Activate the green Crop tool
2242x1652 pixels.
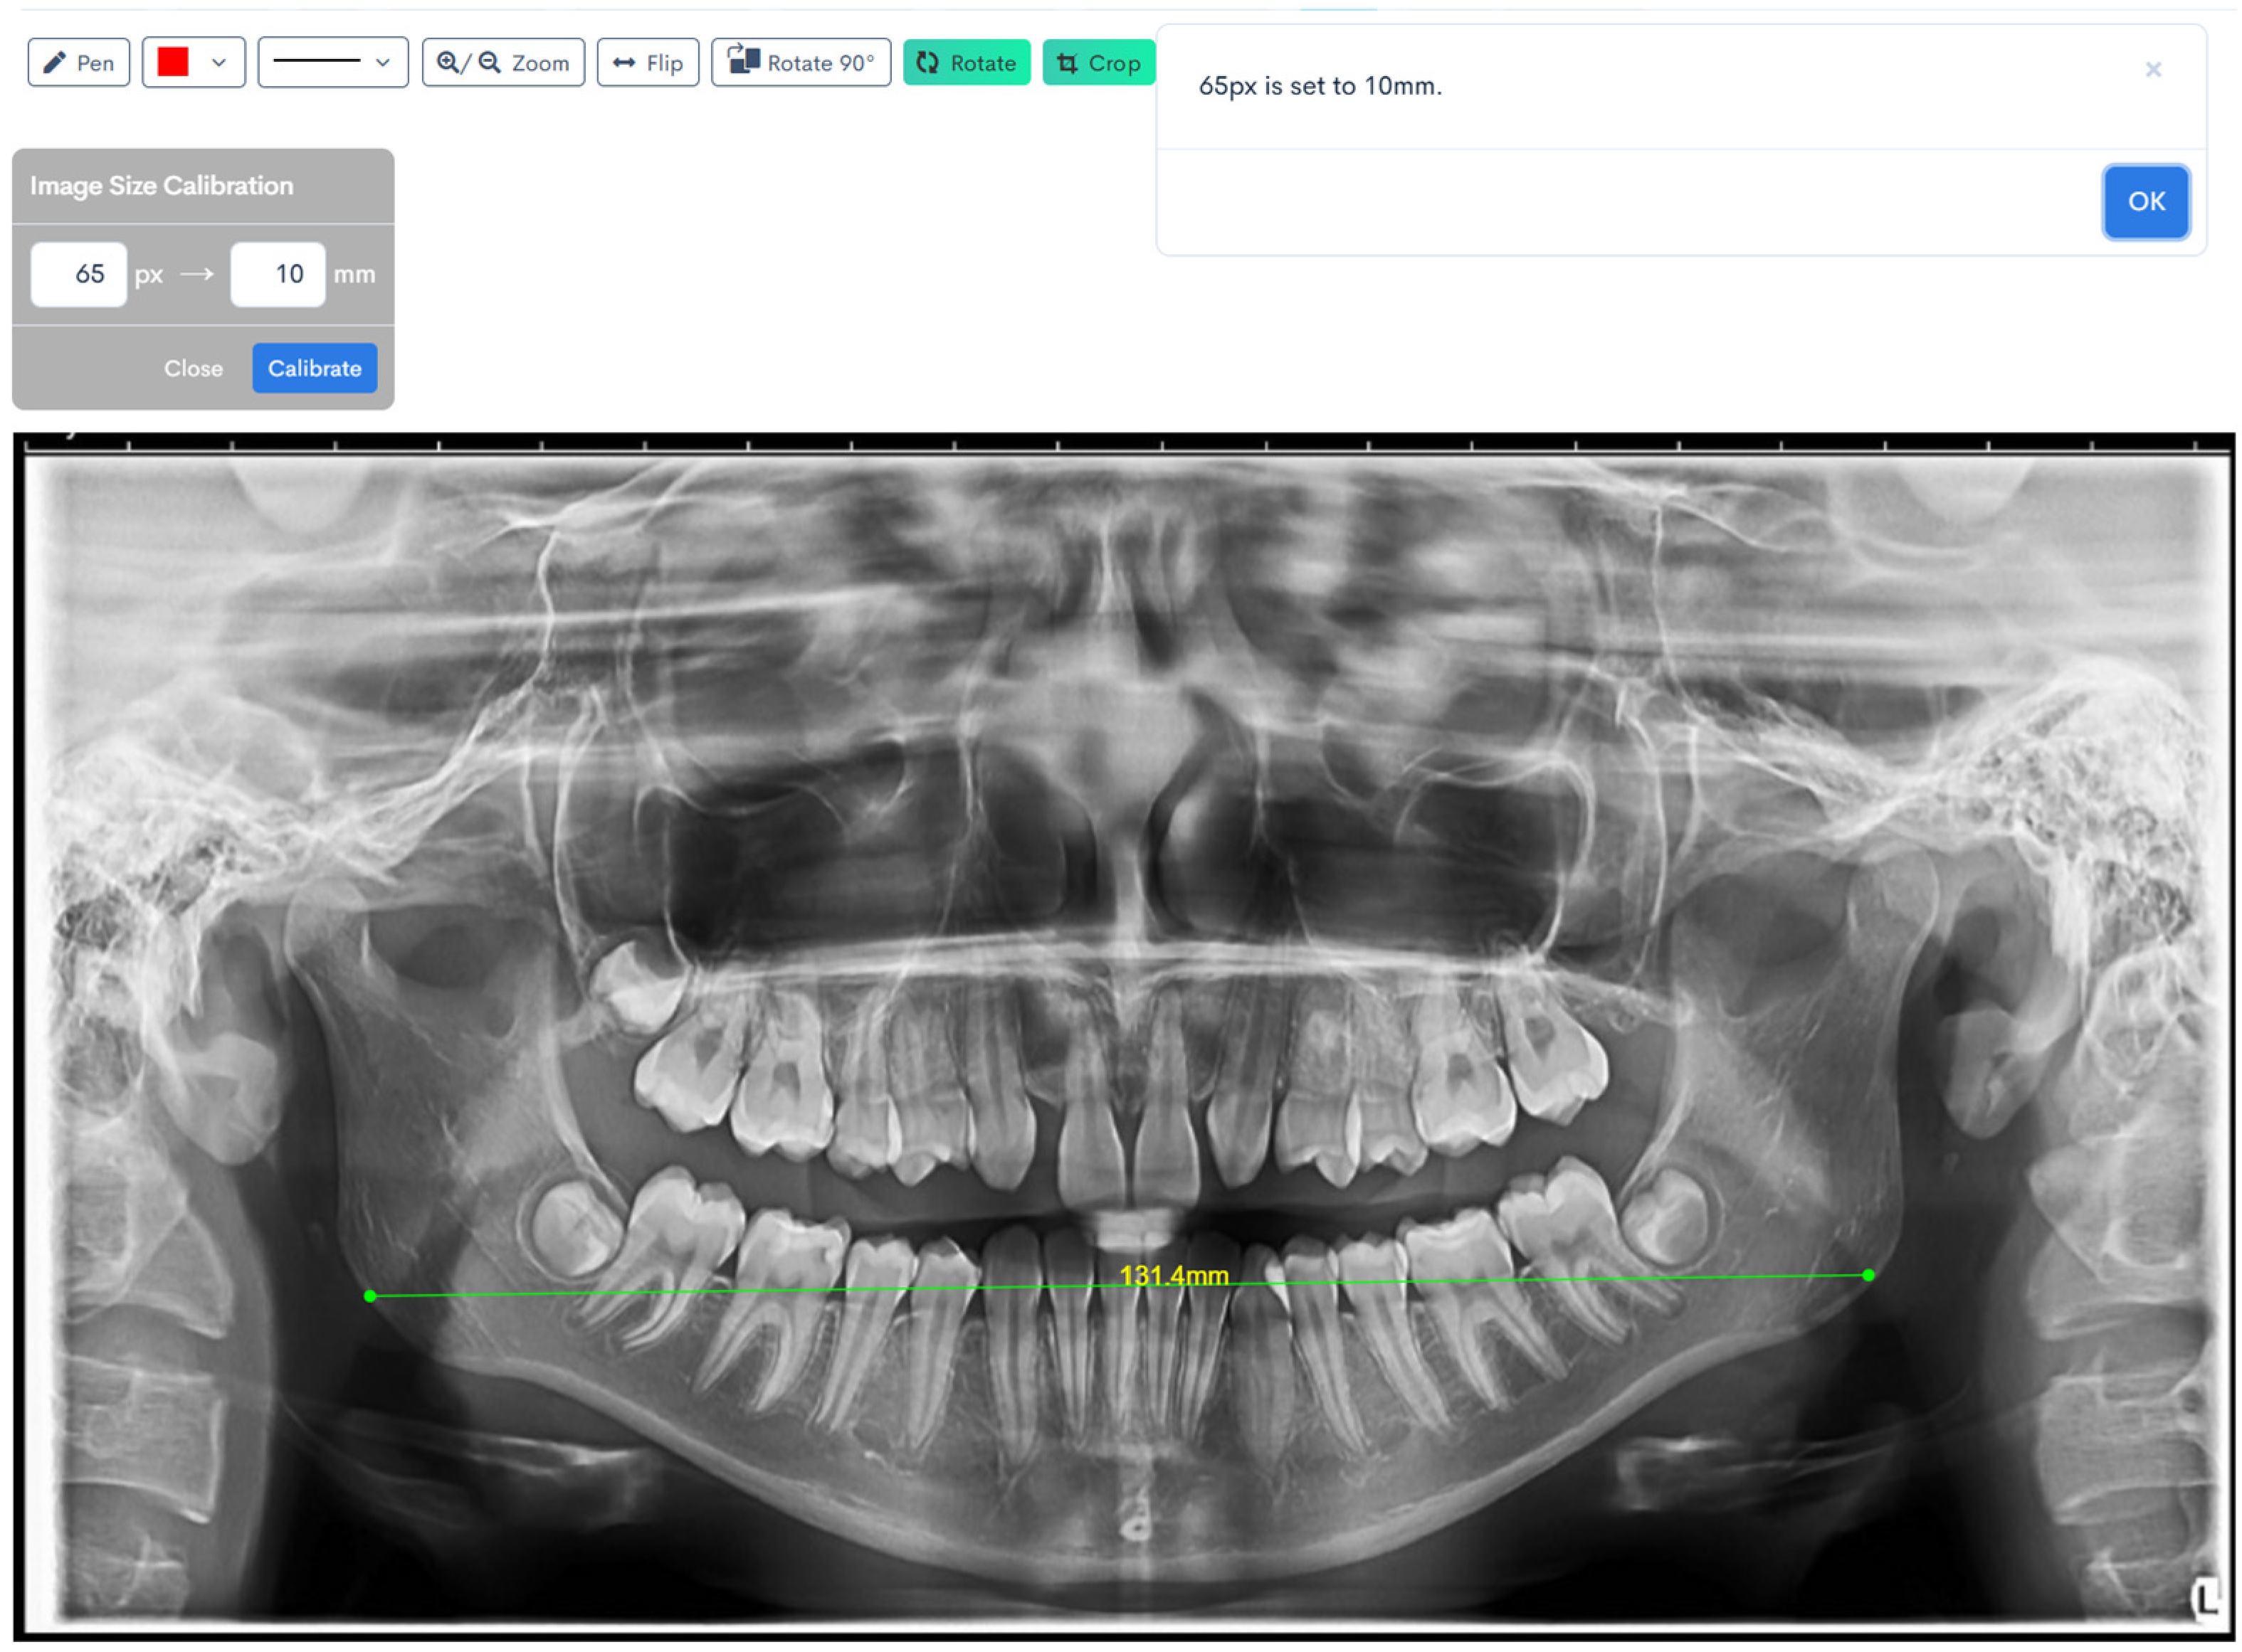[x=1098, y=63]
